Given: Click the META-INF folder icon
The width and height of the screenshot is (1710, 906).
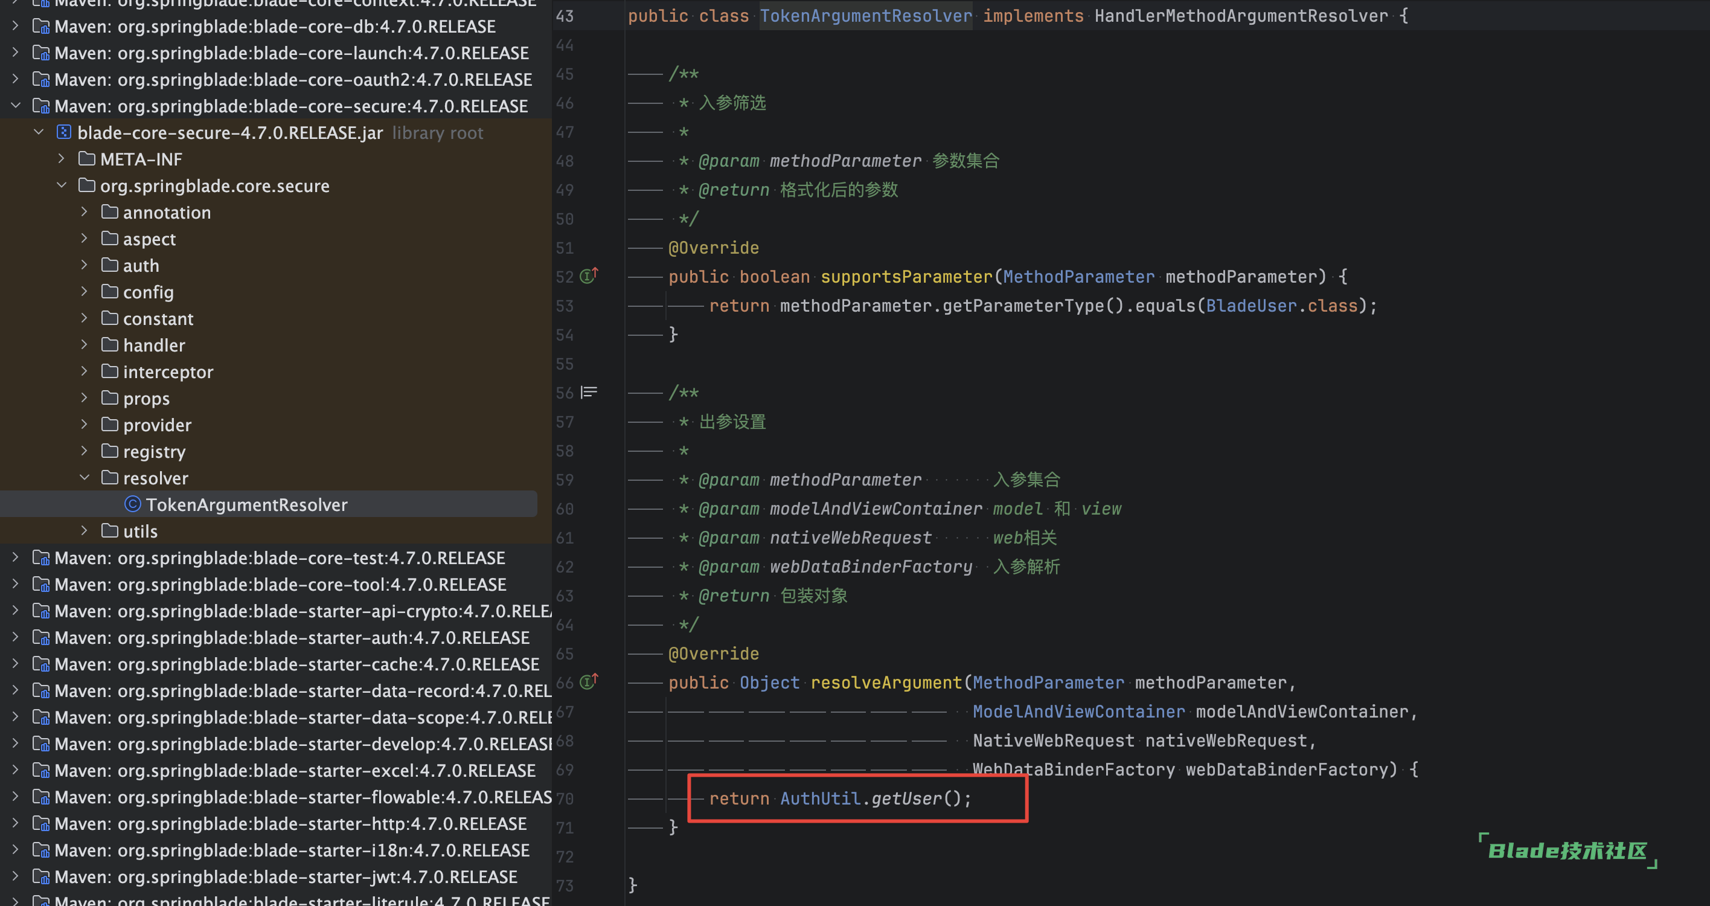Looking at the screenshot, I should (x=86, y=159).
